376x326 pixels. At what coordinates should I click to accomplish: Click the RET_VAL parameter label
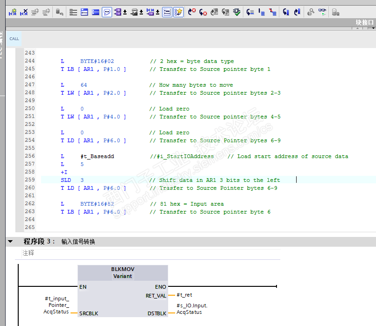[156, 296]
